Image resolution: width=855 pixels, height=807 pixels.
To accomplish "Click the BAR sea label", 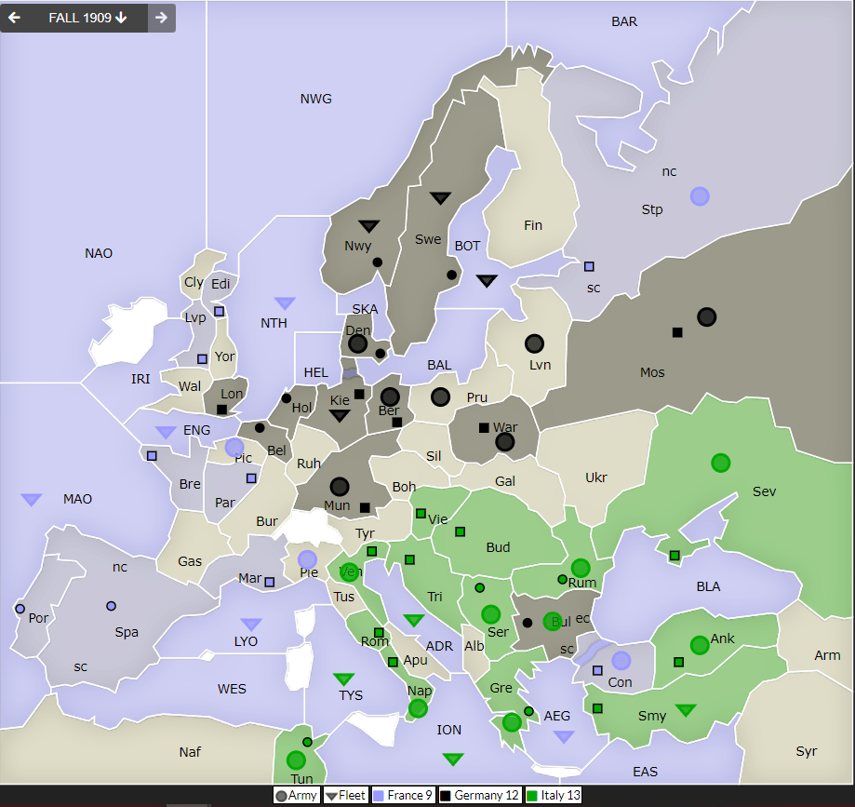I will 624,21.
